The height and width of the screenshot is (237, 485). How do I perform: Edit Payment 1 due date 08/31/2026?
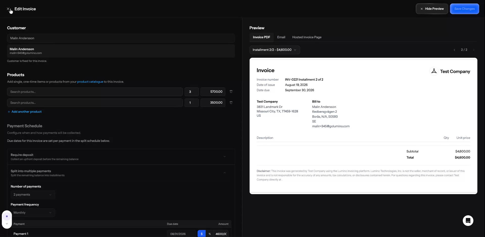[181, 234]
